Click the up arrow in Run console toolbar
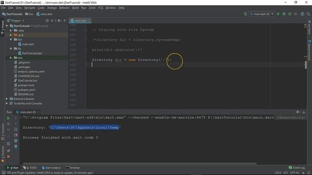Screen dimensions: 312x175 click(16, 118)
